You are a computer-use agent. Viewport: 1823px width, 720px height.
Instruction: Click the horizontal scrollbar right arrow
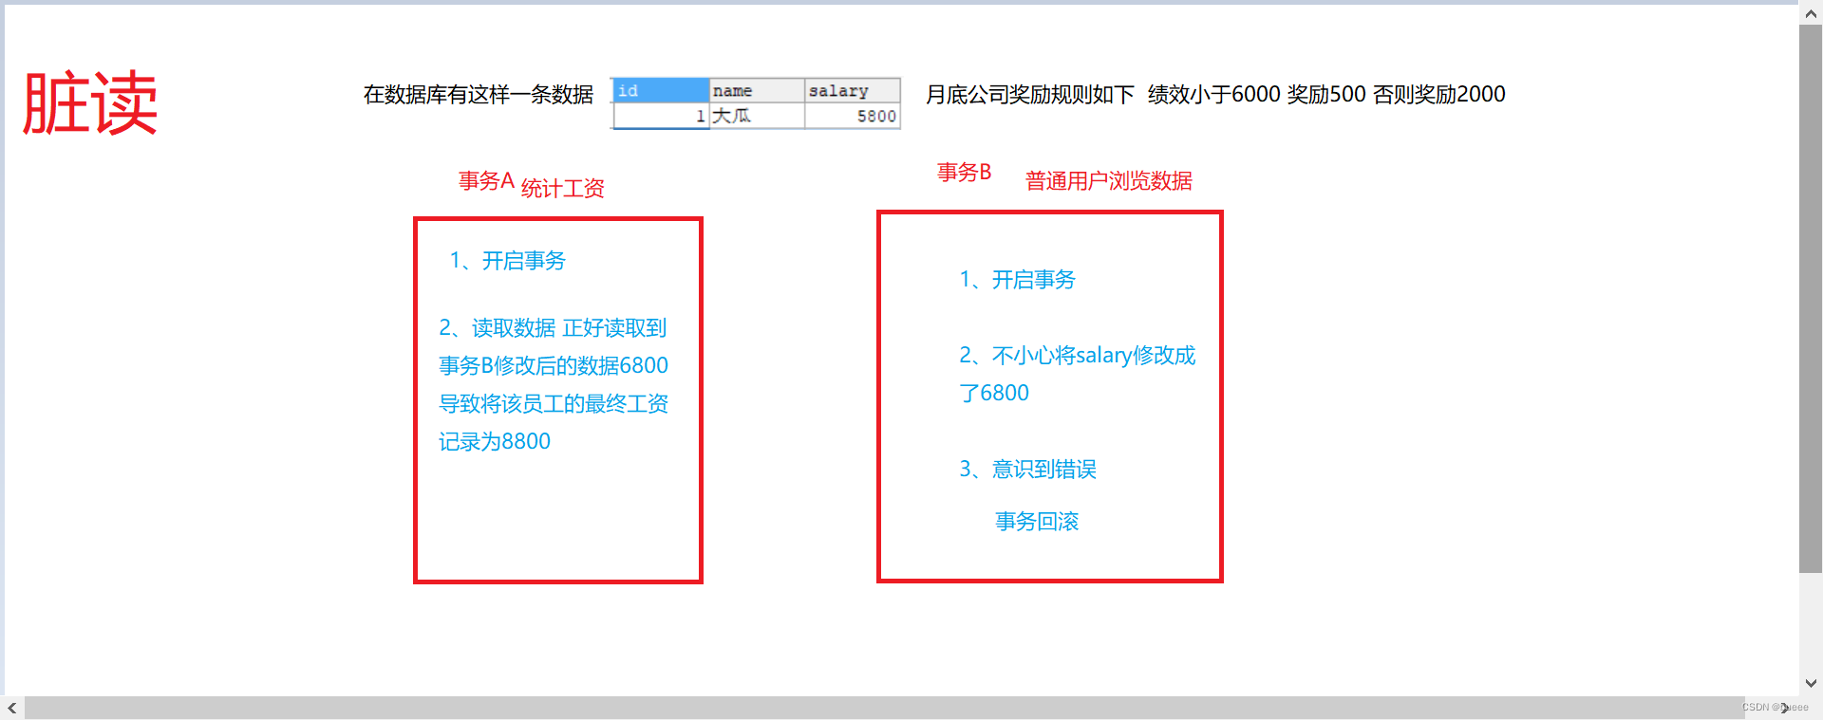(x=1786, y=708)
